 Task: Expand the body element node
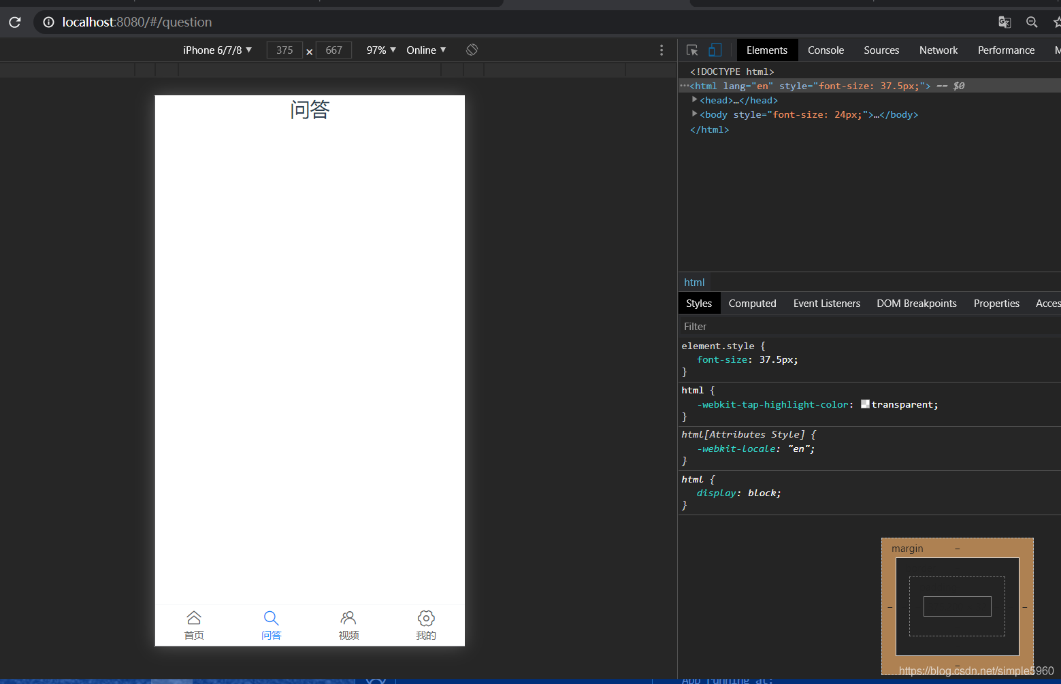694,114
